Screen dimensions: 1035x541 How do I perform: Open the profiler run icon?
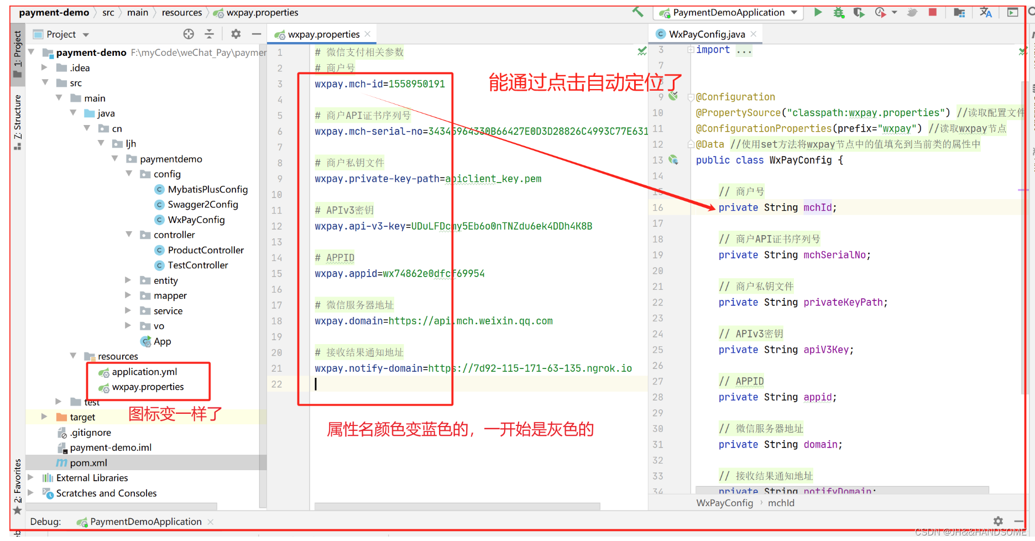pyautogui.click(x=880, y=12)
